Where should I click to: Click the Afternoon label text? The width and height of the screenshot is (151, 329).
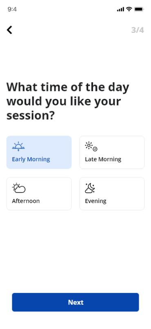click(26, 201)
